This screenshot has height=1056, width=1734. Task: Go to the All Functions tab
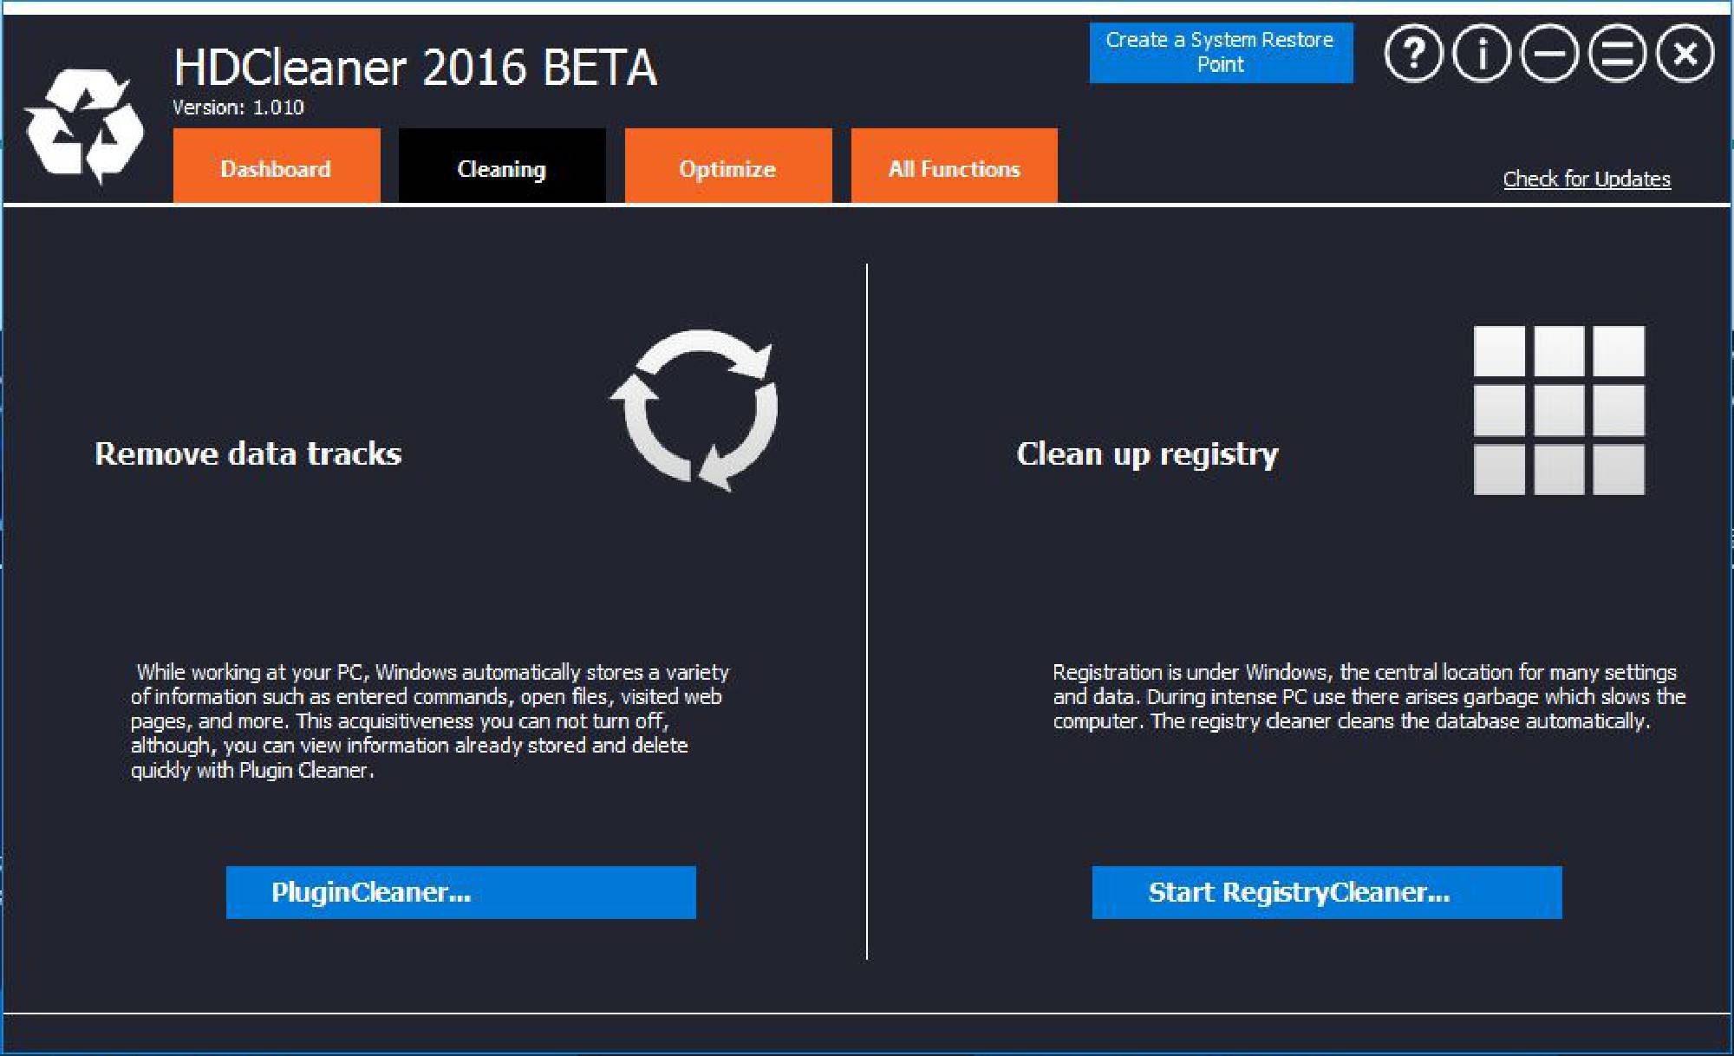point(954,167)
